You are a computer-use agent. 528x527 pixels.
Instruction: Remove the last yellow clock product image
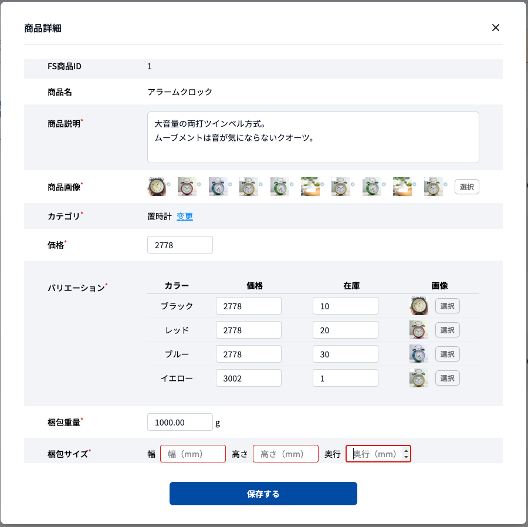pyautogui.click(x=445, y=184)
